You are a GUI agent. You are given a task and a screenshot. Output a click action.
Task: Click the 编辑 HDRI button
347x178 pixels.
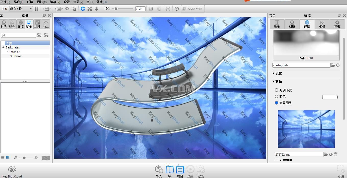click(306, 58)
